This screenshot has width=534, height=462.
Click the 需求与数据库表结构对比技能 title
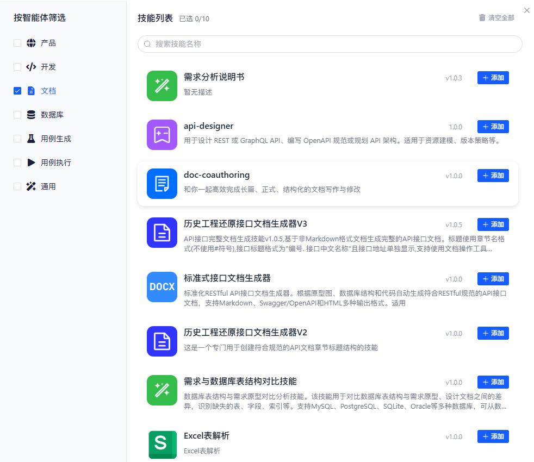pos(240,382)
